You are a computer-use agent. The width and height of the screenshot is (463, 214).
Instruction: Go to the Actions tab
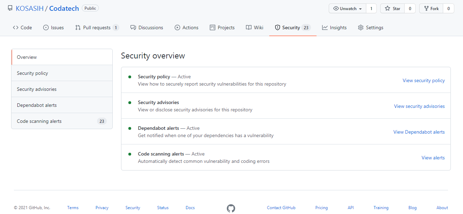tap(186, 27)
